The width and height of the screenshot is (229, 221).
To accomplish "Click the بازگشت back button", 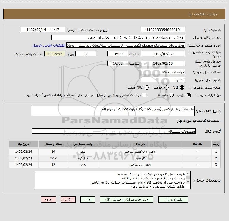I will pos(68,200).
